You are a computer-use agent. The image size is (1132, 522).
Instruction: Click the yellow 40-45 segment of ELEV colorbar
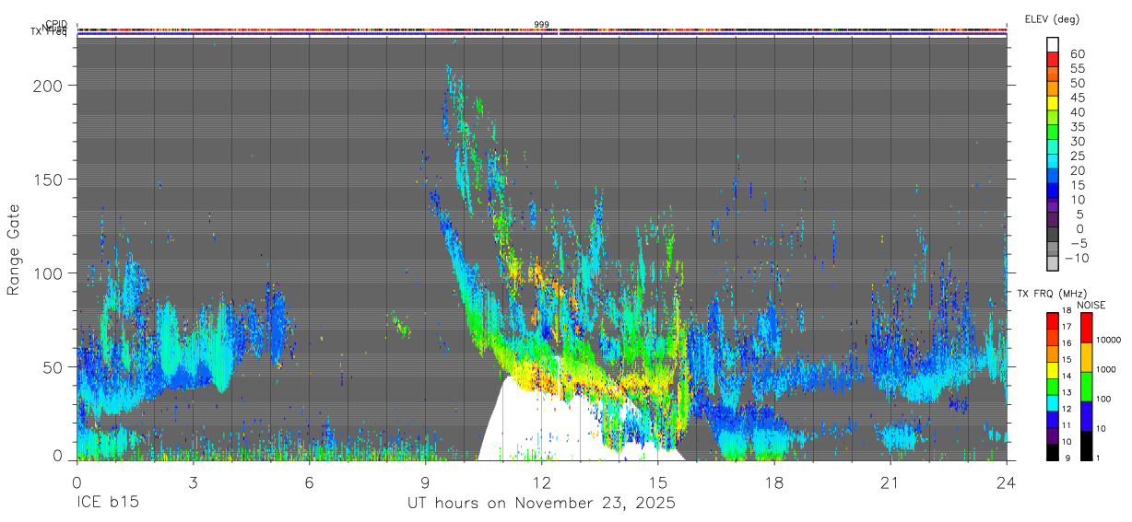1053,103
